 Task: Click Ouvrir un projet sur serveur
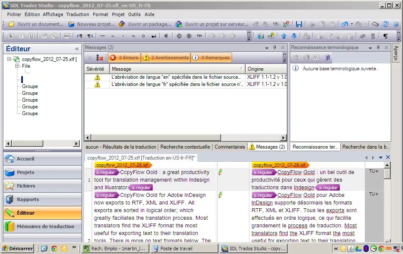tap(212, 24)
